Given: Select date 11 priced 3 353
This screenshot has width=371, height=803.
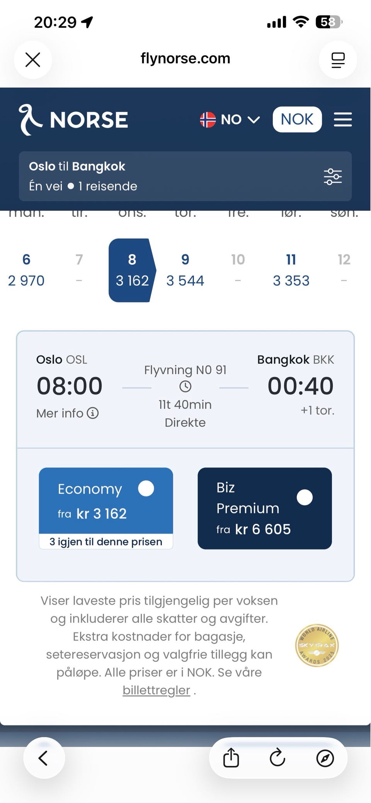Looking at the screenshot, I should coord(291,270).
